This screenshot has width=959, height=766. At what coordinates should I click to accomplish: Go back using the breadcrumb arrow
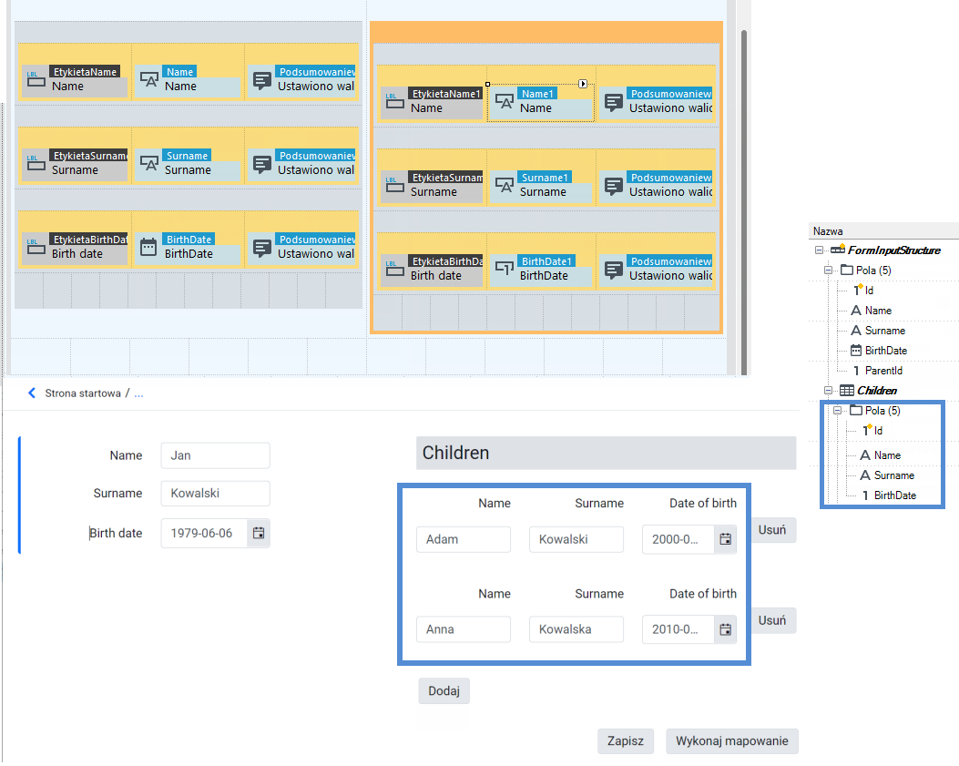32,393
